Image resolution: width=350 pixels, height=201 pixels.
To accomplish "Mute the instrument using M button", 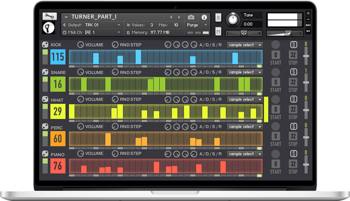I will [x=218, y=32].
